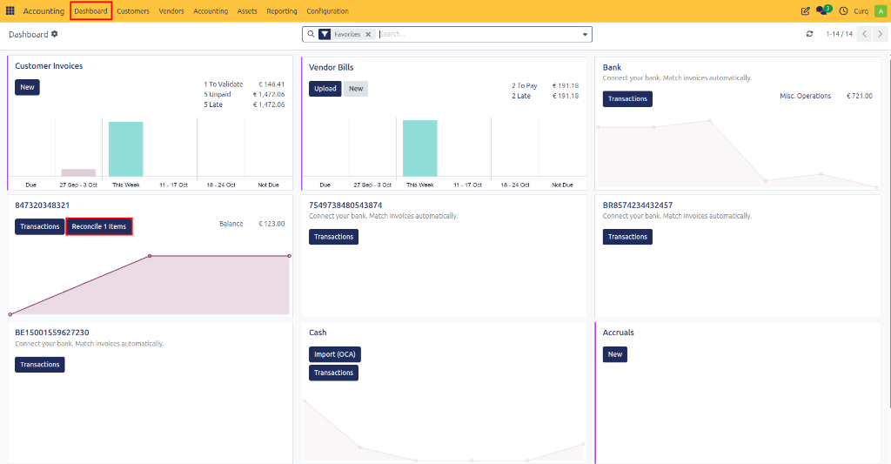891x464 pixels.
Task: Click the 27 Sep - 3 Oct bar in invoices chart
Action: 78,173
